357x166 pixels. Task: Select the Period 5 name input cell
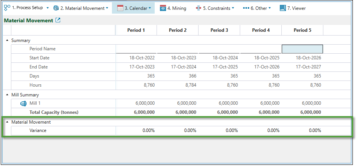click(x=302, y=49)
